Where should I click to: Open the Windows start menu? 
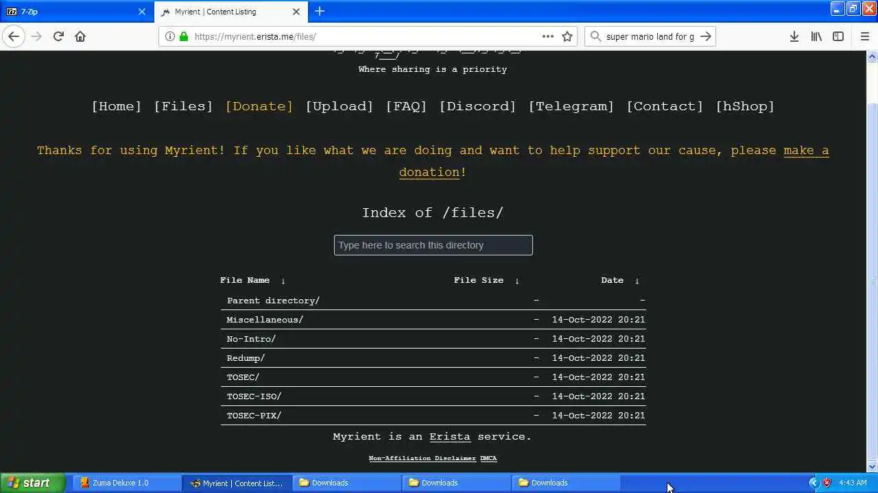tap(32, 483)
